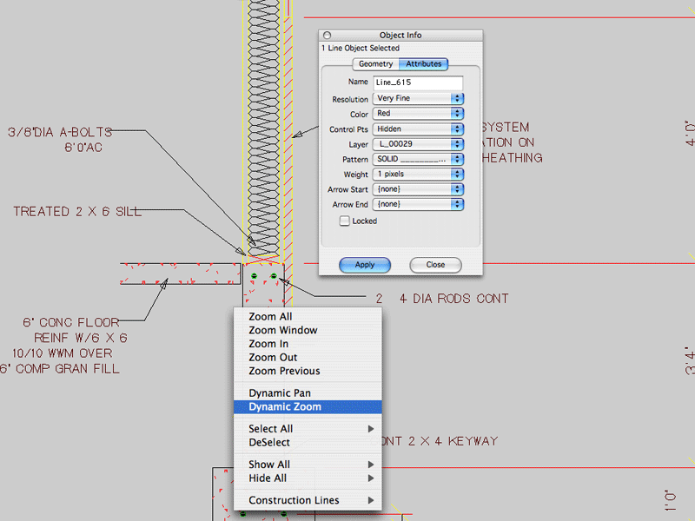
Task: Open the Color dropdown set to Red
Action: click(x=418, y=114)
